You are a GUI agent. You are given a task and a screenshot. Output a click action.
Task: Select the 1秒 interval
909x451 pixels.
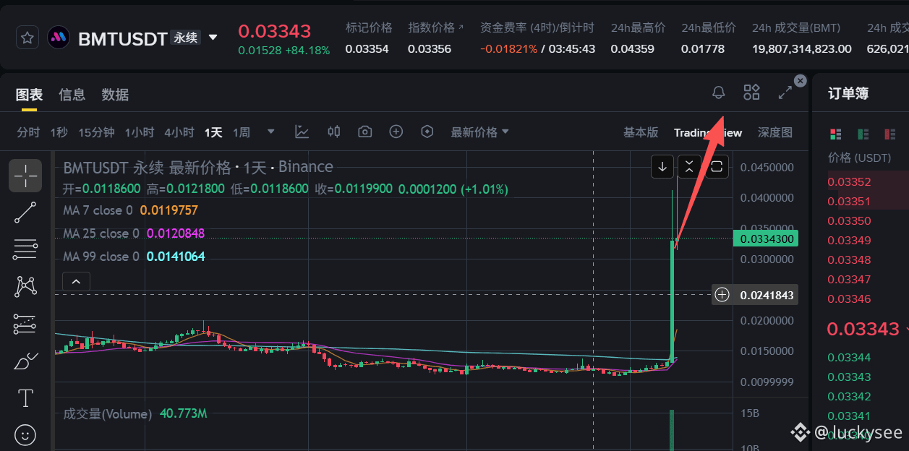tap(59, 132)
